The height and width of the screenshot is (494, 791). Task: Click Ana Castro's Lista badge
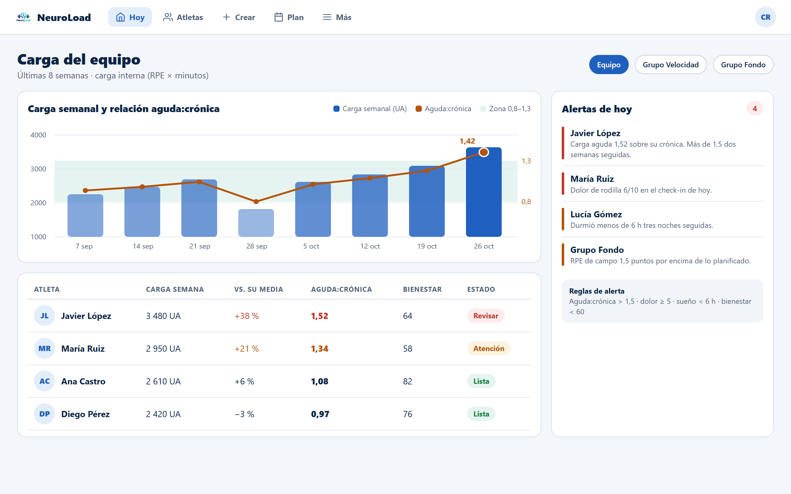pos(481,381)
